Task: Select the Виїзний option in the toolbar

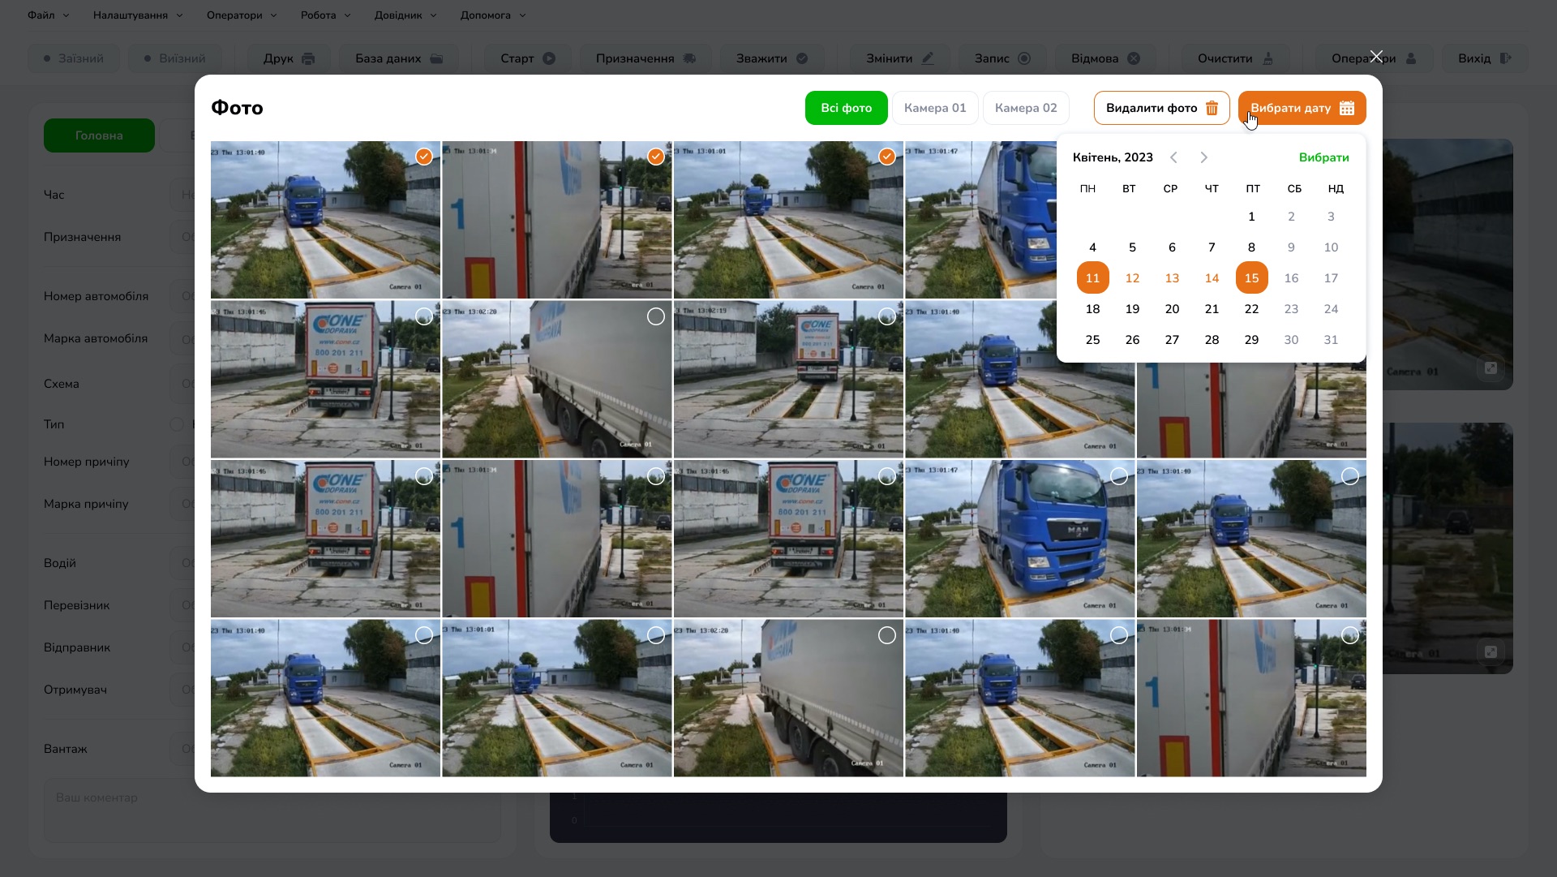Action: [x=174, y=58]
